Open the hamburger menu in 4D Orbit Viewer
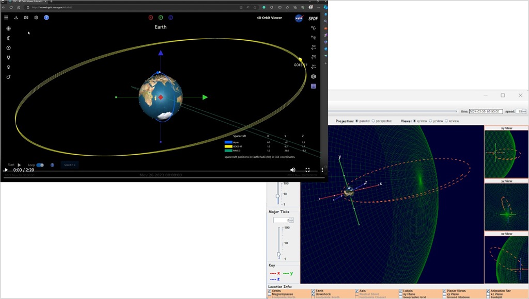This screenshot has width=529, height=299. (x=6, y=18)
